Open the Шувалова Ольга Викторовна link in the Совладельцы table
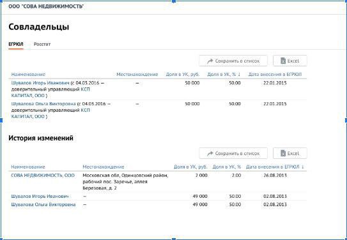The width and height of the screenshot is (347, 240). pyautogui.click(x=43, y=104)
